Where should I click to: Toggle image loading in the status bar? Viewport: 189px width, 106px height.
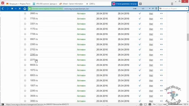(x=150, y=105)
